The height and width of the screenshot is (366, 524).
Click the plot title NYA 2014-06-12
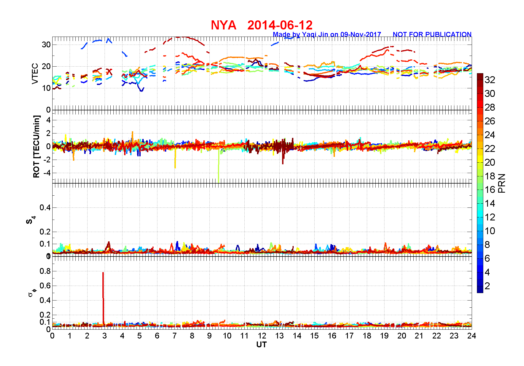262,25
